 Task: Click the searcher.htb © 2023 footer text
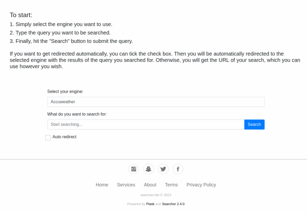click(156, 195)
